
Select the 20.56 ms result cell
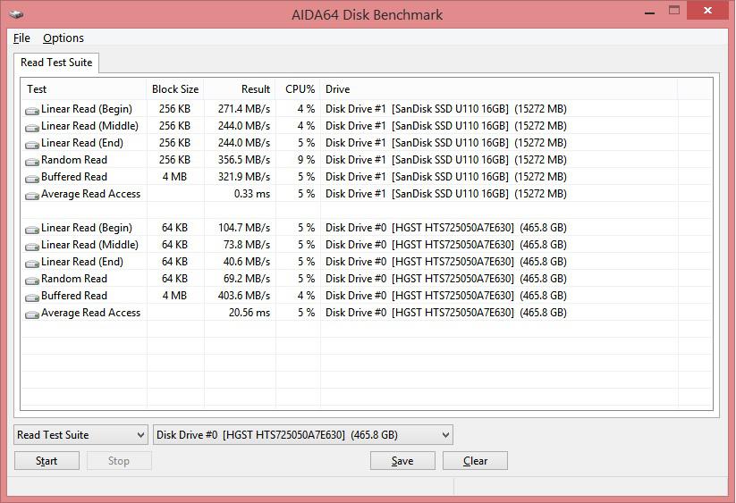[250, 313]
